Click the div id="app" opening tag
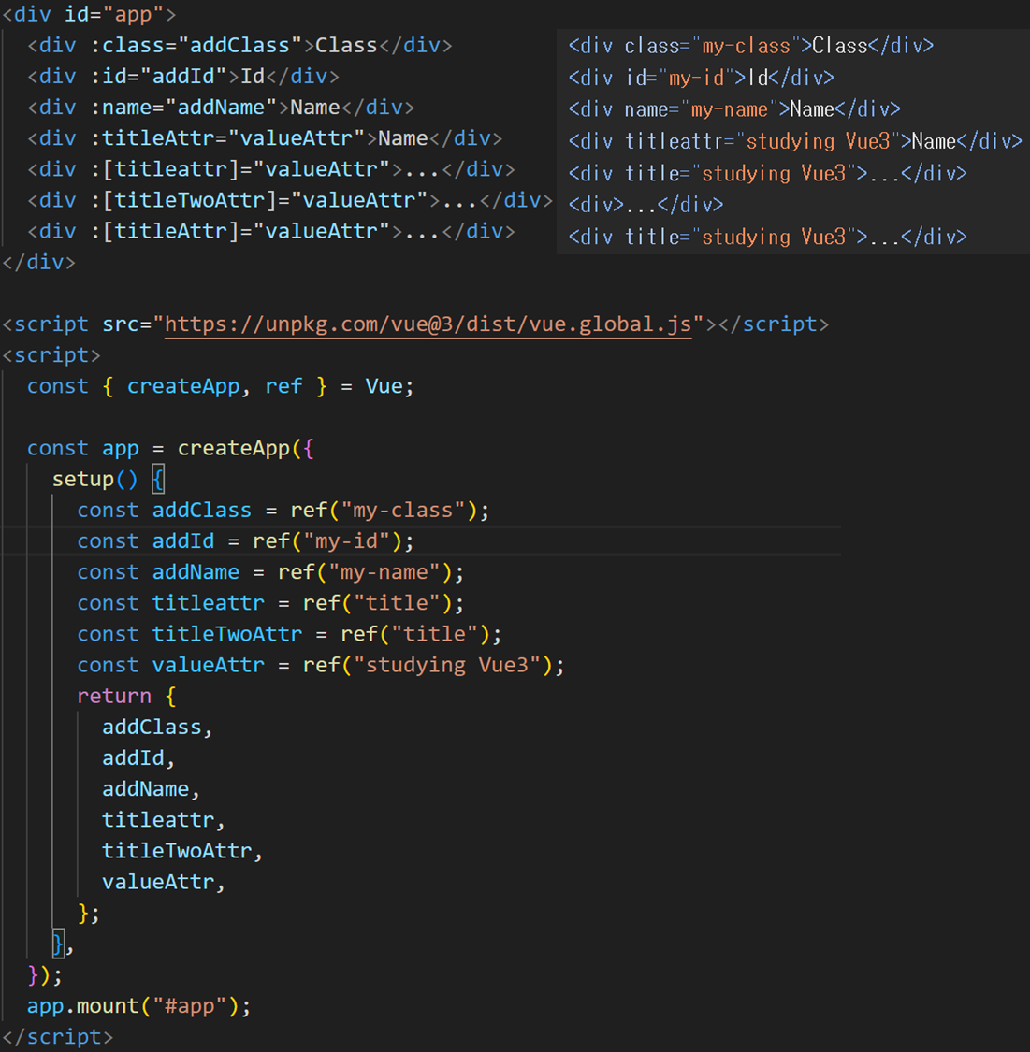1030x1052 pixels. click(89, 14)
